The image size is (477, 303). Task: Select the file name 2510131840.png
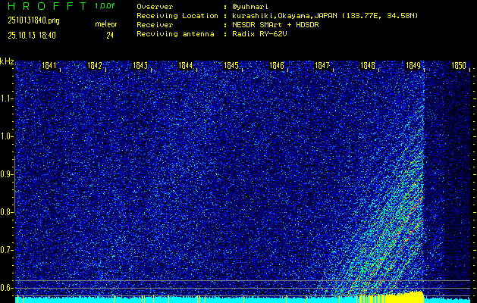pos(34,20)
